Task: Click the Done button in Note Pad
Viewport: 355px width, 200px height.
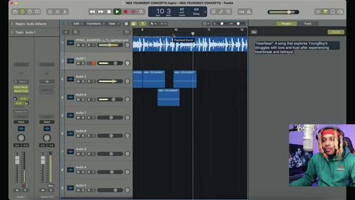Action: pyautogui.click(x=336, y=32)
